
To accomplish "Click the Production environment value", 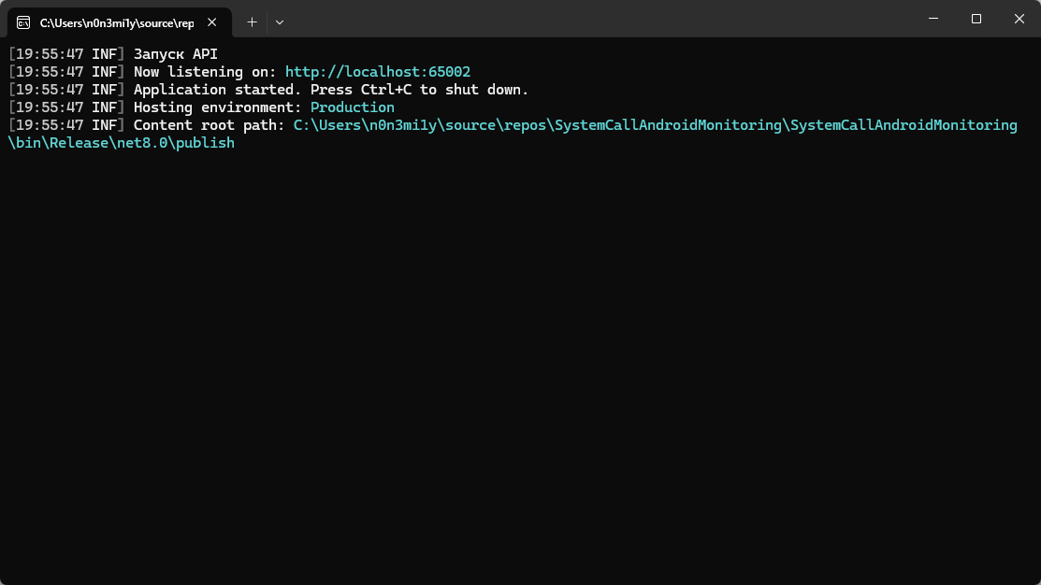I will [x=353, y=107].
